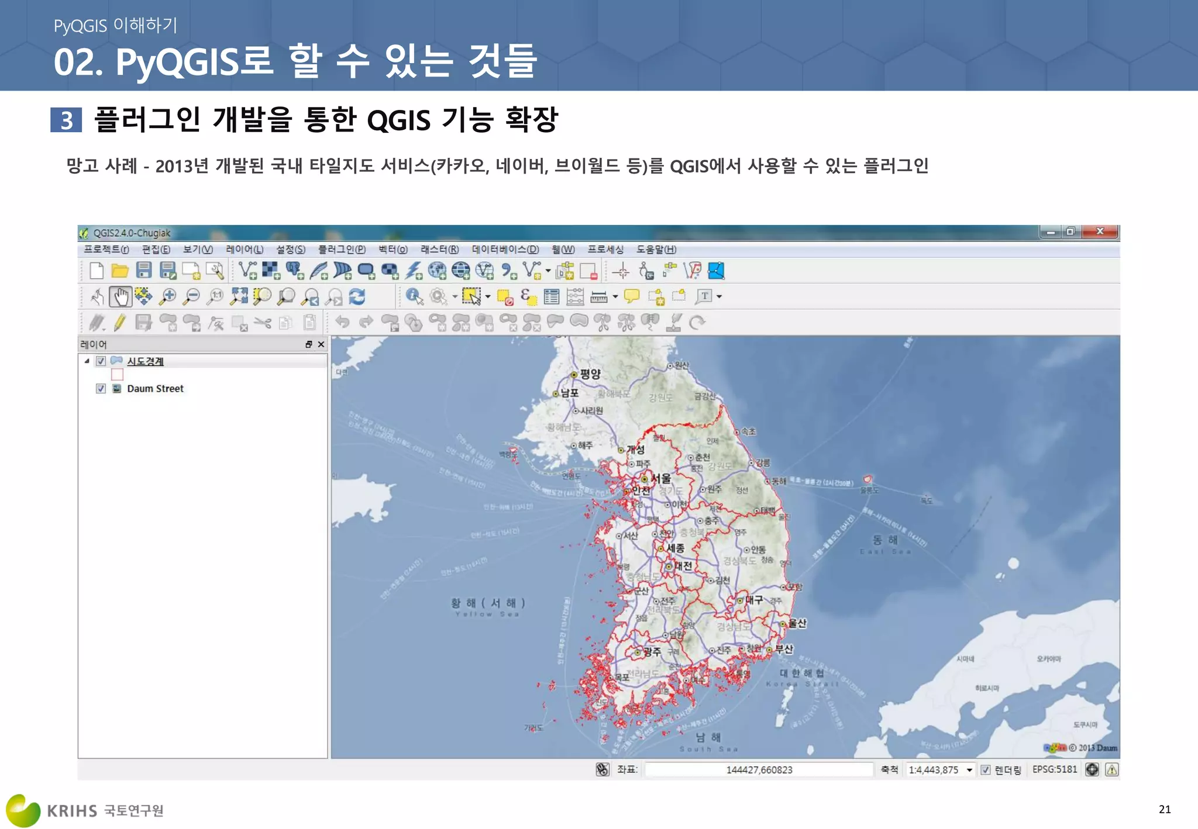Open the select features tool dropdown arrow
Viewport: 1198px width, 829px height.
tap(488, 297)
